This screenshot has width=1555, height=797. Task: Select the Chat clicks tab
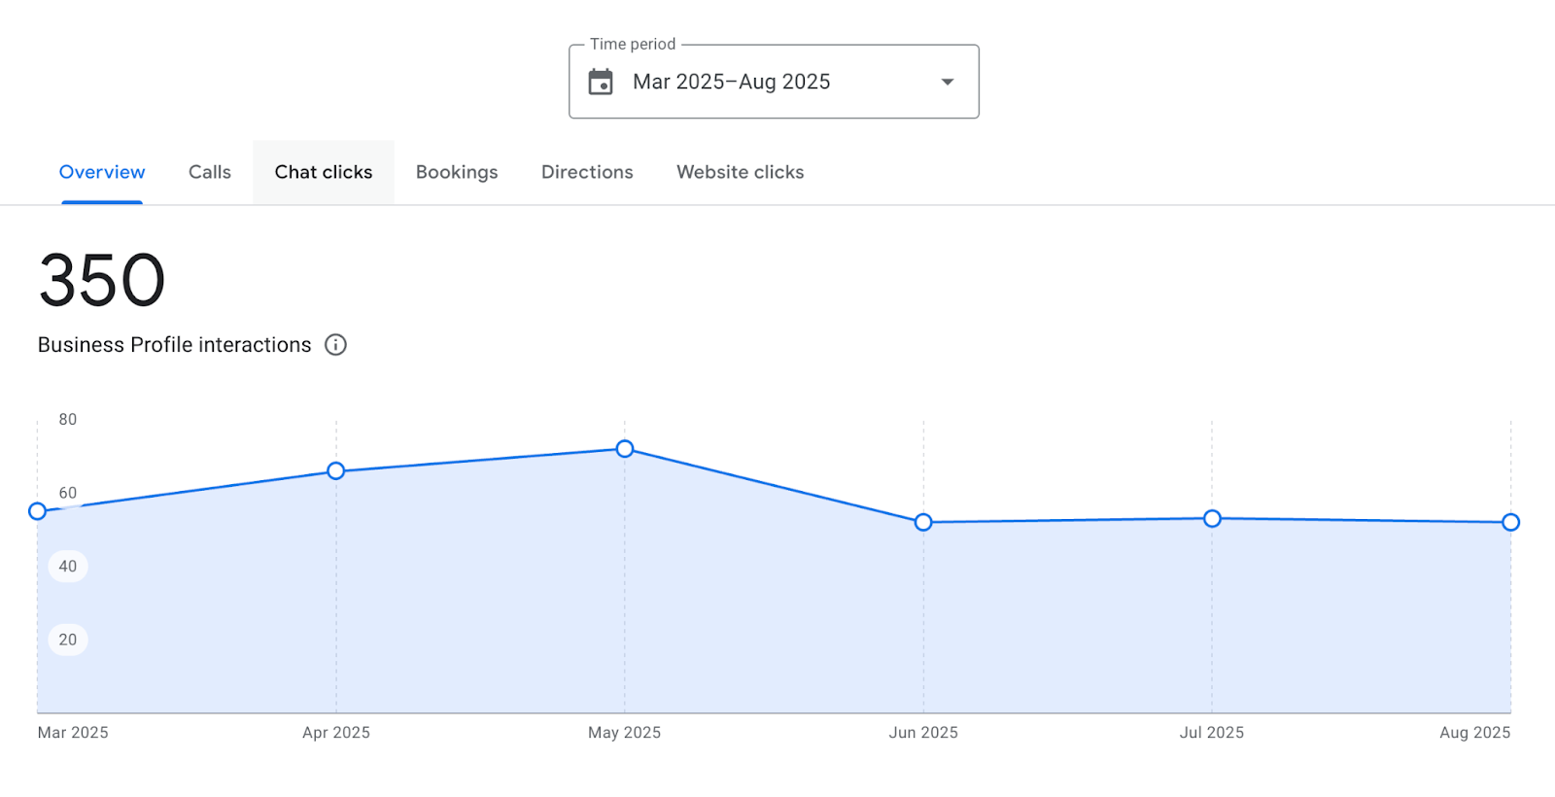point(324,172)
